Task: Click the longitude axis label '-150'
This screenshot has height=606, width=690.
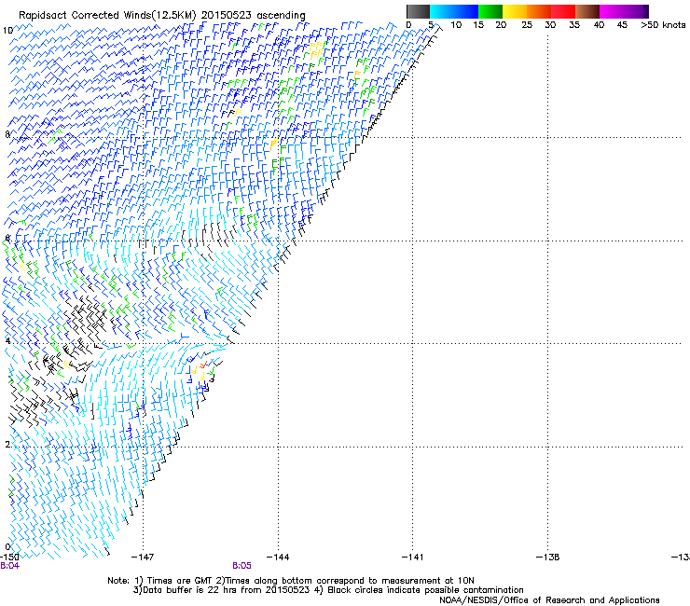Action: point(9,558)
